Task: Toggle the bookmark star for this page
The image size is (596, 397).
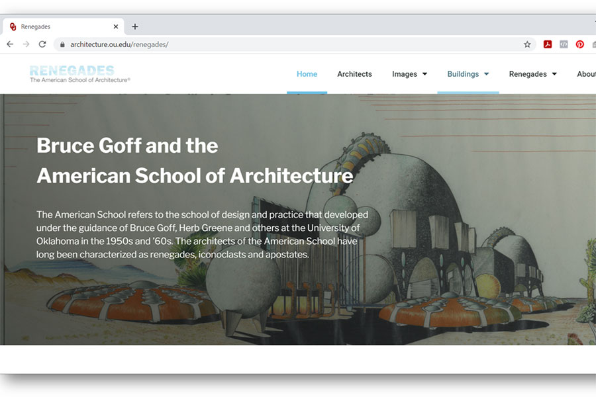Action: (526, 44)
